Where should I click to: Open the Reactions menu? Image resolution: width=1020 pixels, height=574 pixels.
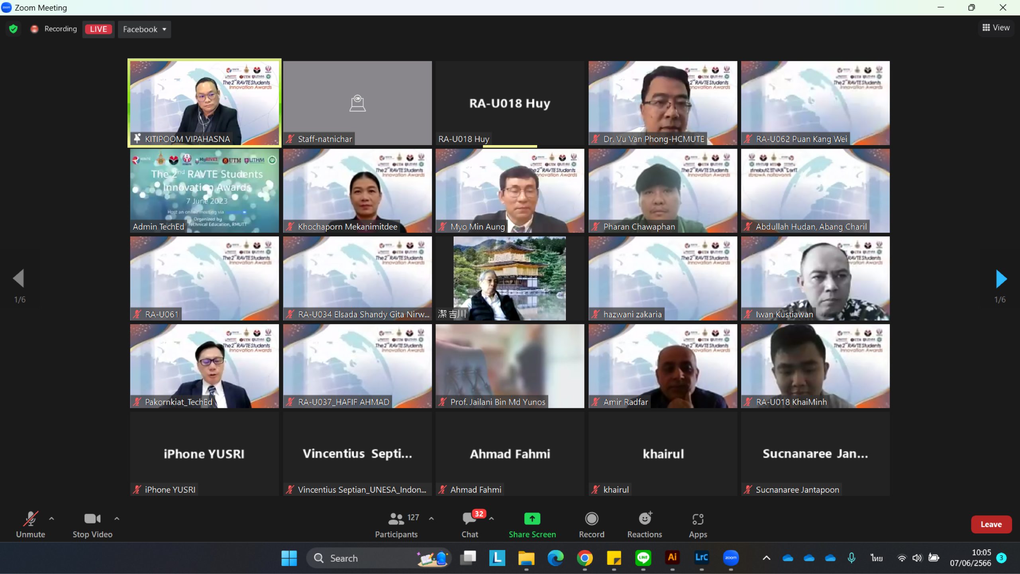[x=645, y=525]
